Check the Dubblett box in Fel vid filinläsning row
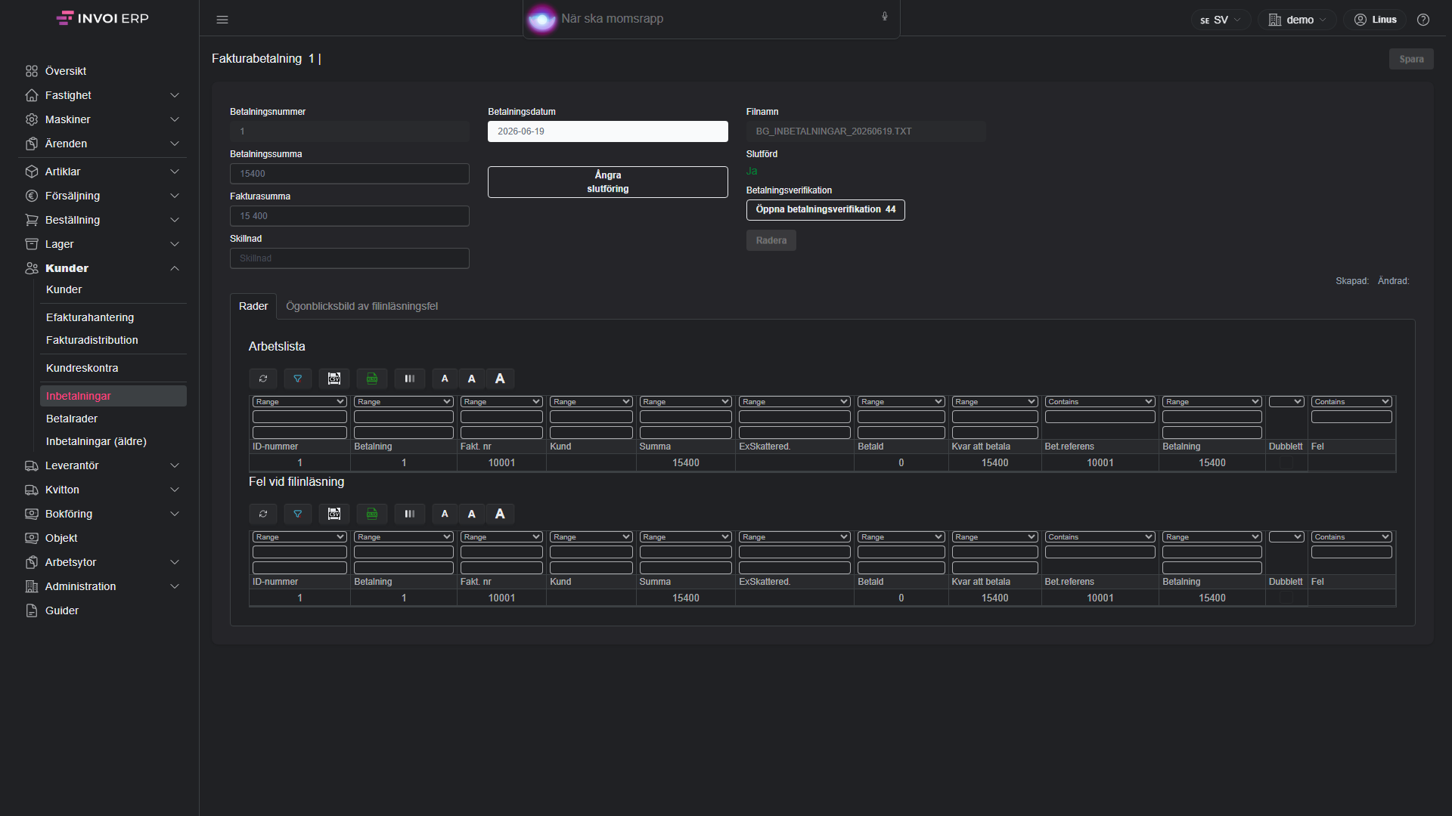Image resolution: width=1452 pixels, height=816 pixels. 1286,598
